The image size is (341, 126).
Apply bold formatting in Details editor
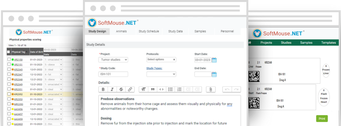pos(103,89)
